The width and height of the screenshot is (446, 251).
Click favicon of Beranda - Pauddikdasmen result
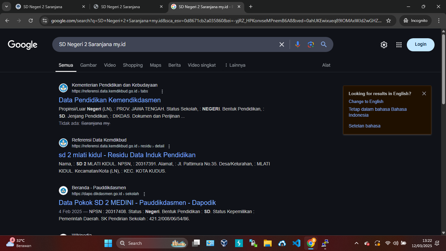[63, 191]
